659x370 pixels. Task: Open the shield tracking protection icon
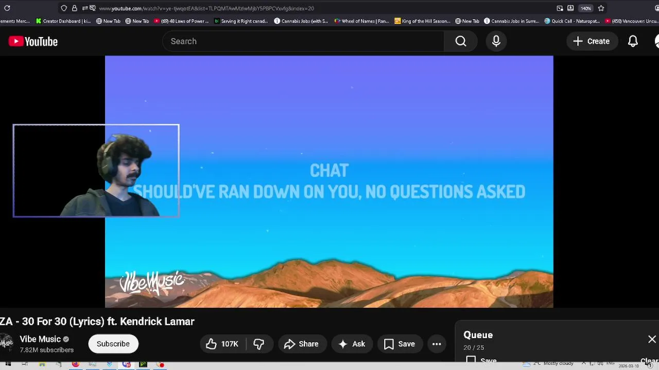tap(64, 8)
